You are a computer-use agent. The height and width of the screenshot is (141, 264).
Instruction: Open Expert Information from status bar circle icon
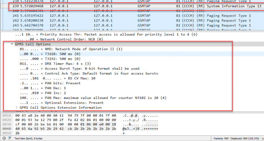[5, 138]
